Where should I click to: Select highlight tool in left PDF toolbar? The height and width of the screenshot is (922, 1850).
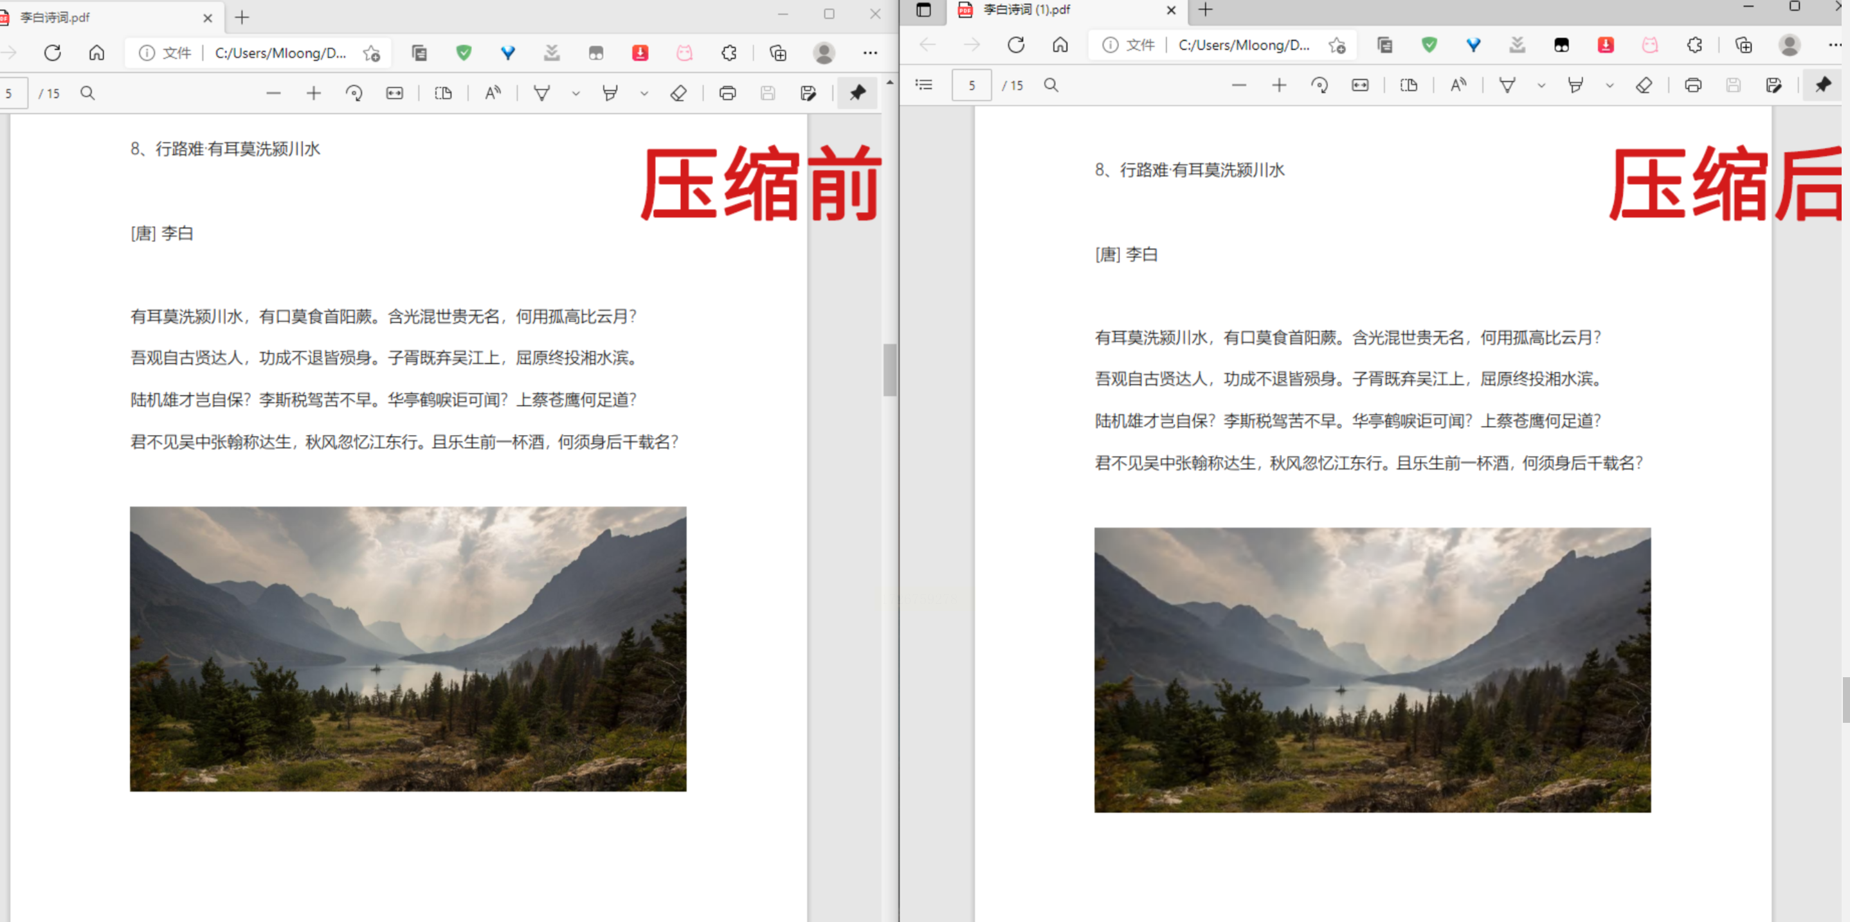click(x=610, y=93)
